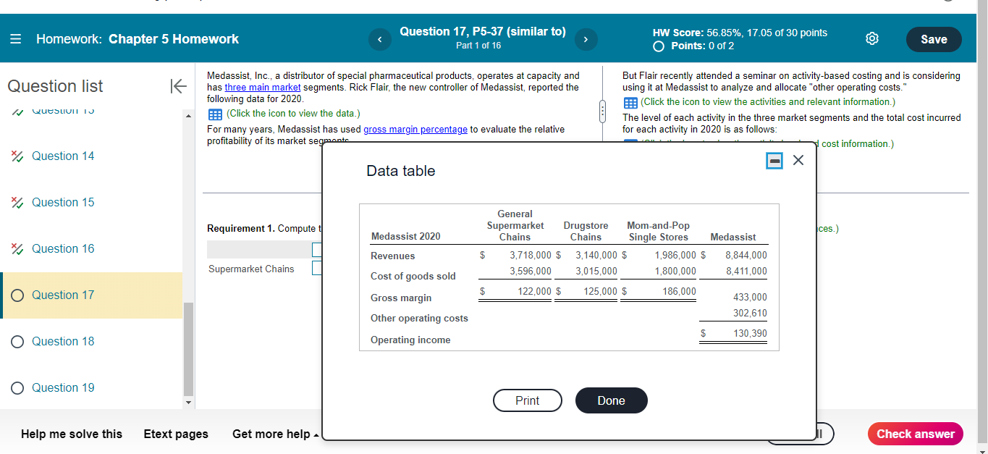
Task: Click the Requirement 1 label
Action: pyautogui.click(x=242, y=228)
